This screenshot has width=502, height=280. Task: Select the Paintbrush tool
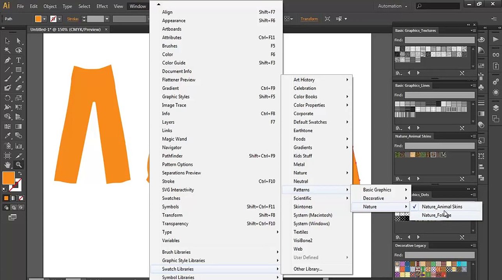click(x=7, y=79)
